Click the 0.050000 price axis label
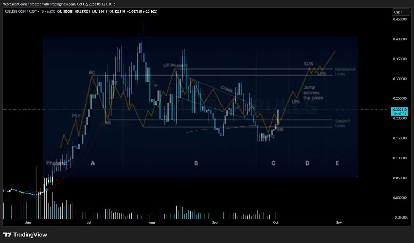Screen dimensions: 414x243 click(x=401, y=178)
